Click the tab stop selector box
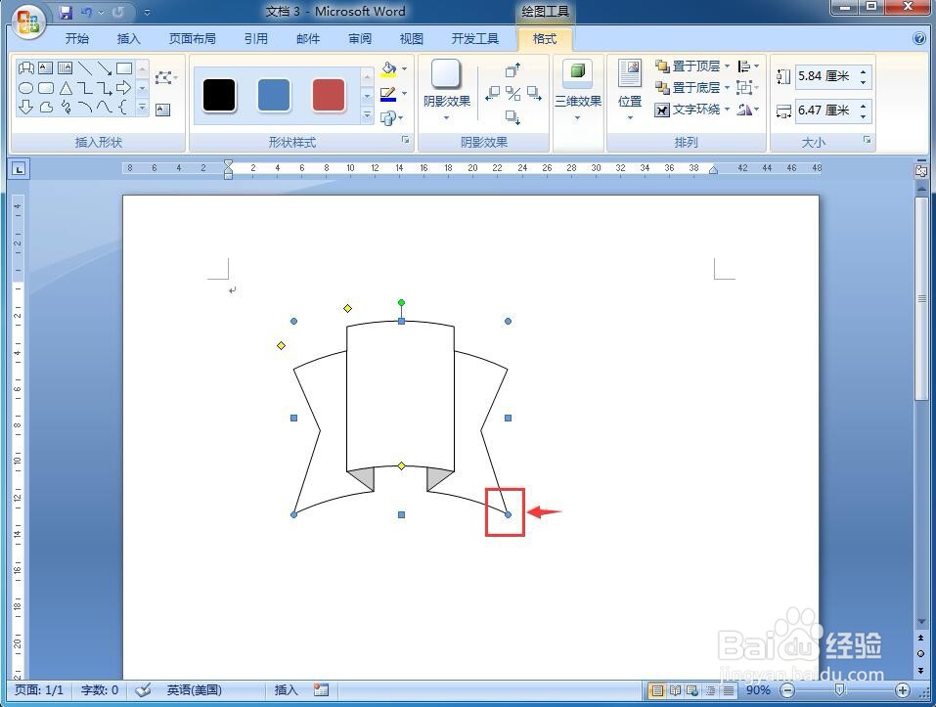This screenshot has width=936, height=707. coord(20,169)
